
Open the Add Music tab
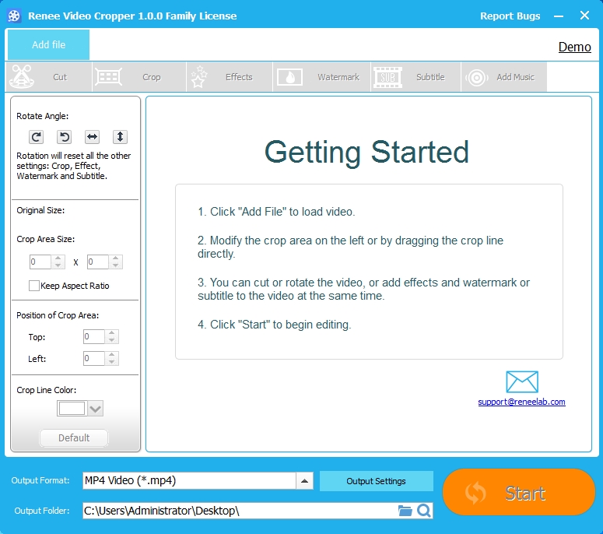tap(505, 77)
